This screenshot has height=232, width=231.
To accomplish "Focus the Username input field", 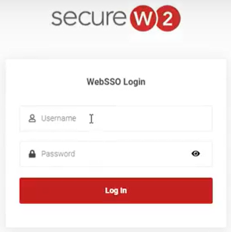I will [116, 118].
